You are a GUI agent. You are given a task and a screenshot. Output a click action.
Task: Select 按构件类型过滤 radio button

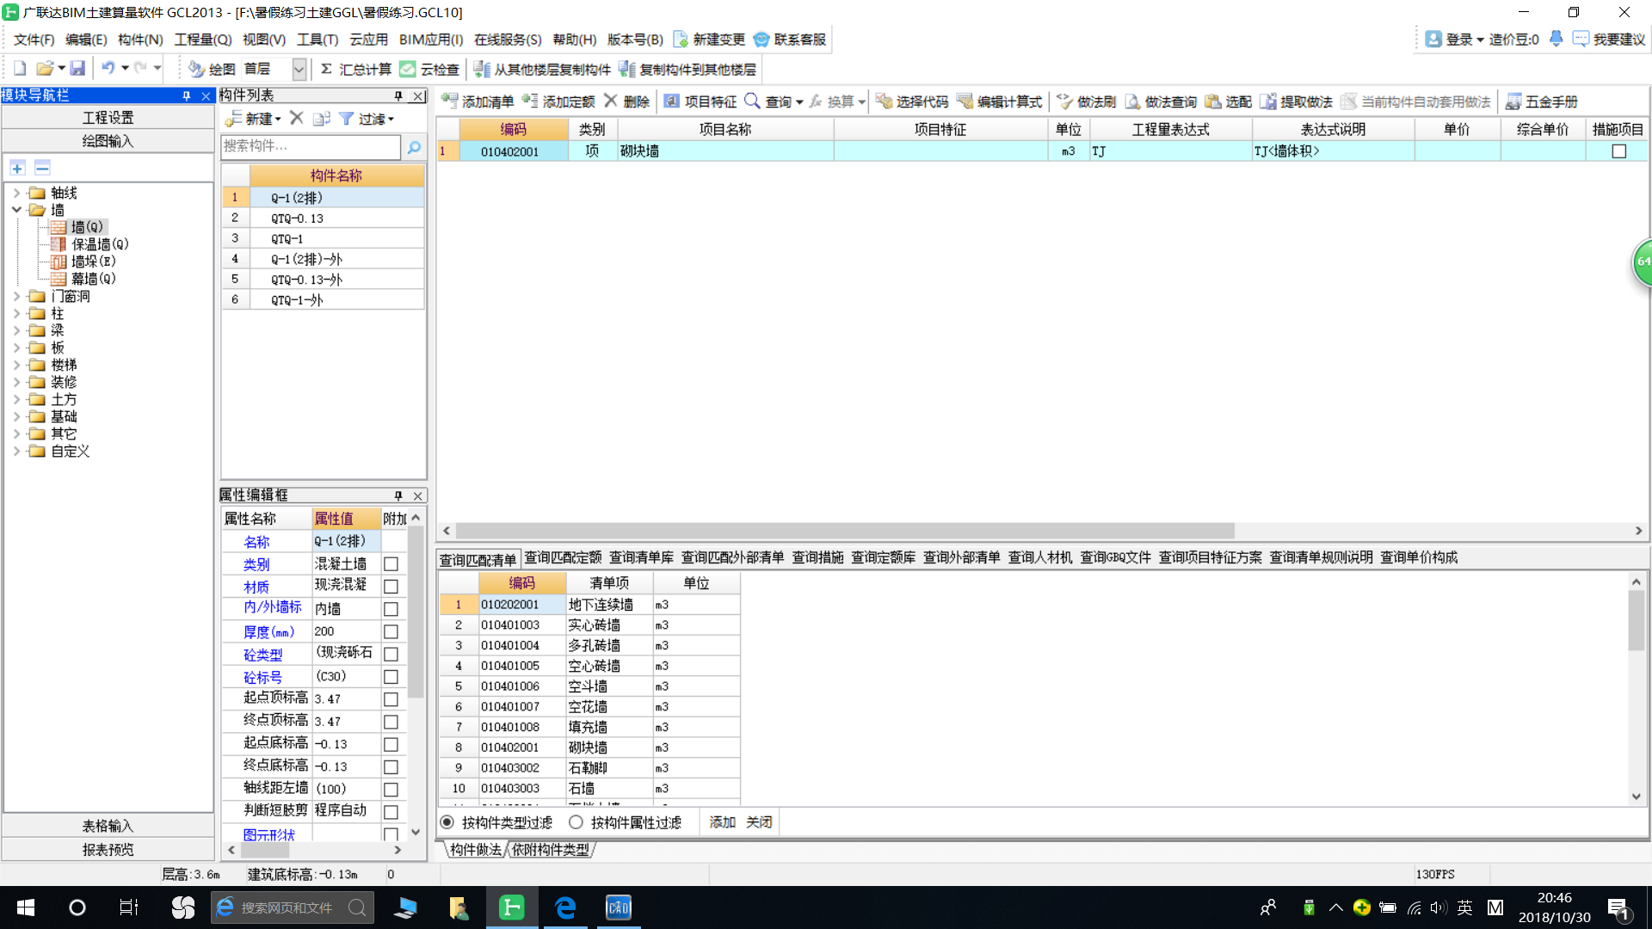click(447, 822)
